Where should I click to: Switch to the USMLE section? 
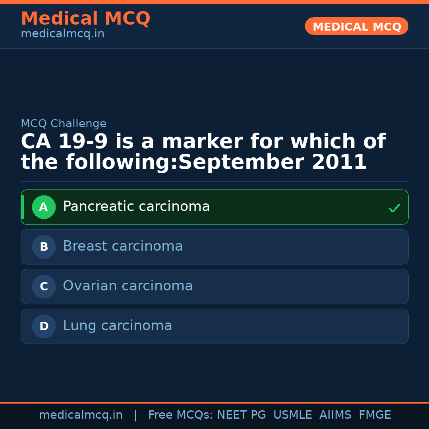tap(293, 414)
